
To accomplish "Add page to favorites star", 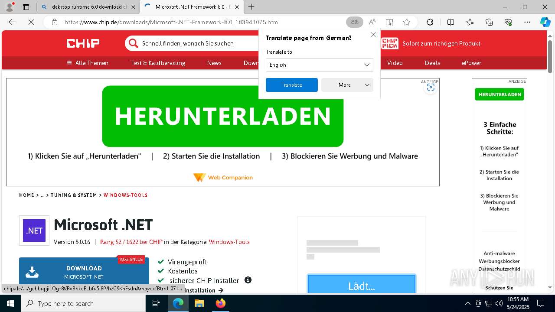I will 407,22.
